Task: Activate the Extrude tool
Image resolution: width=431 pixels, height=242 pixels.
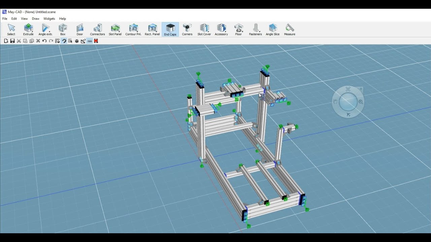Action: click(28, 30)
